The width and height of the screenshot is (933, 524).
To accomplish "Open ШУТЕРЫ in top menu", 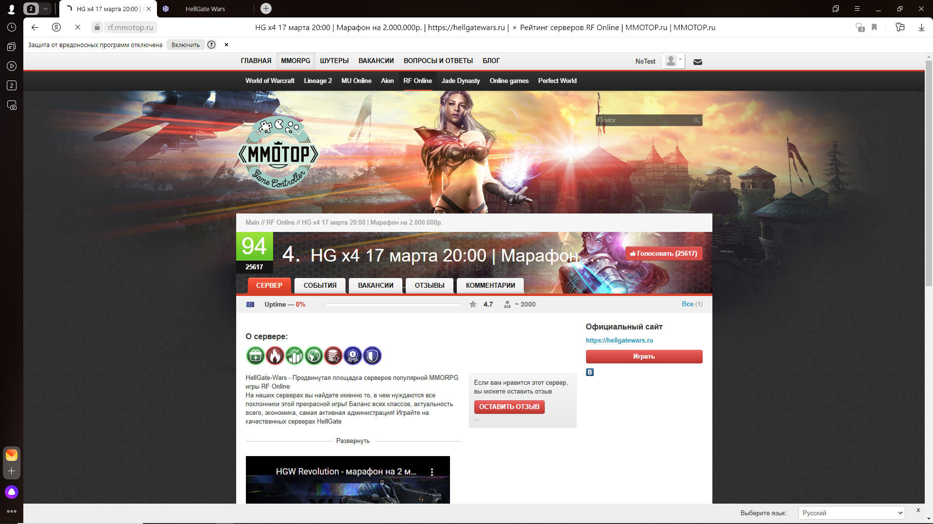I will click(x=334, y=61).
